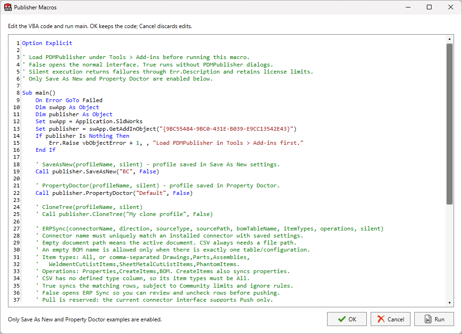Click the 'Silent execution returns failures' comment

(168, 72)
